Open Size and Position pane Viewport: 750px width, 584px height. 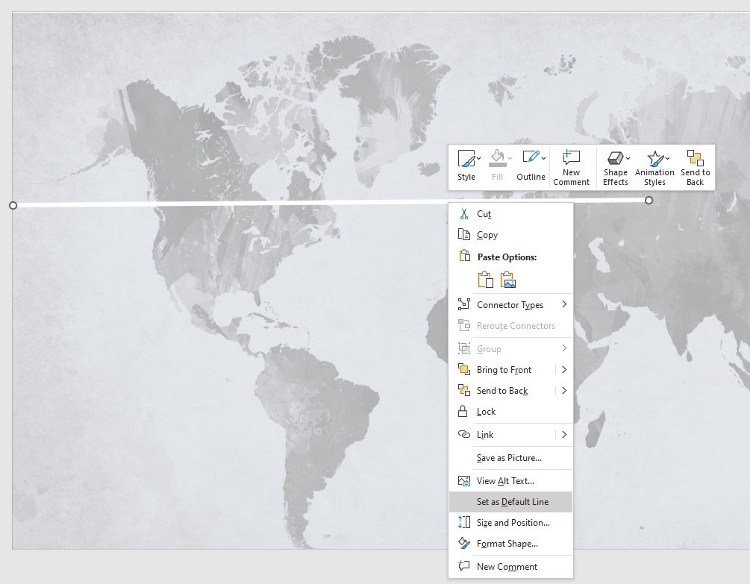tap(512, 523)
